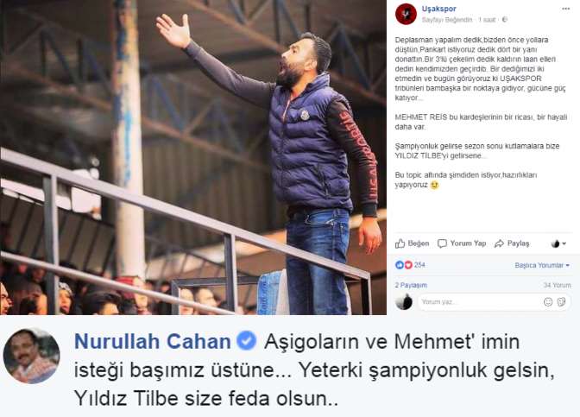The image size is (580, 417).
Task: Expand the Başlıca Yorumlar dropdown
Action: pyautogui.click(x=542, y=265)
